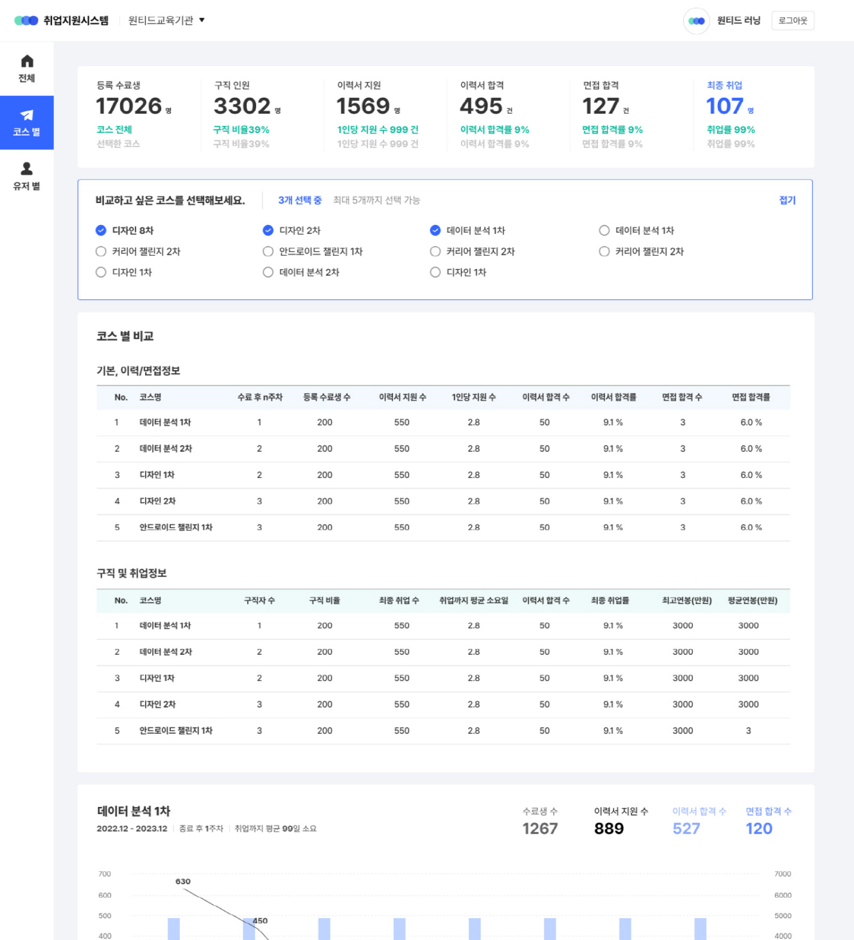Click the 이력서 합격률 column header
Screen dimensions: 854x940
pos(613,397)
